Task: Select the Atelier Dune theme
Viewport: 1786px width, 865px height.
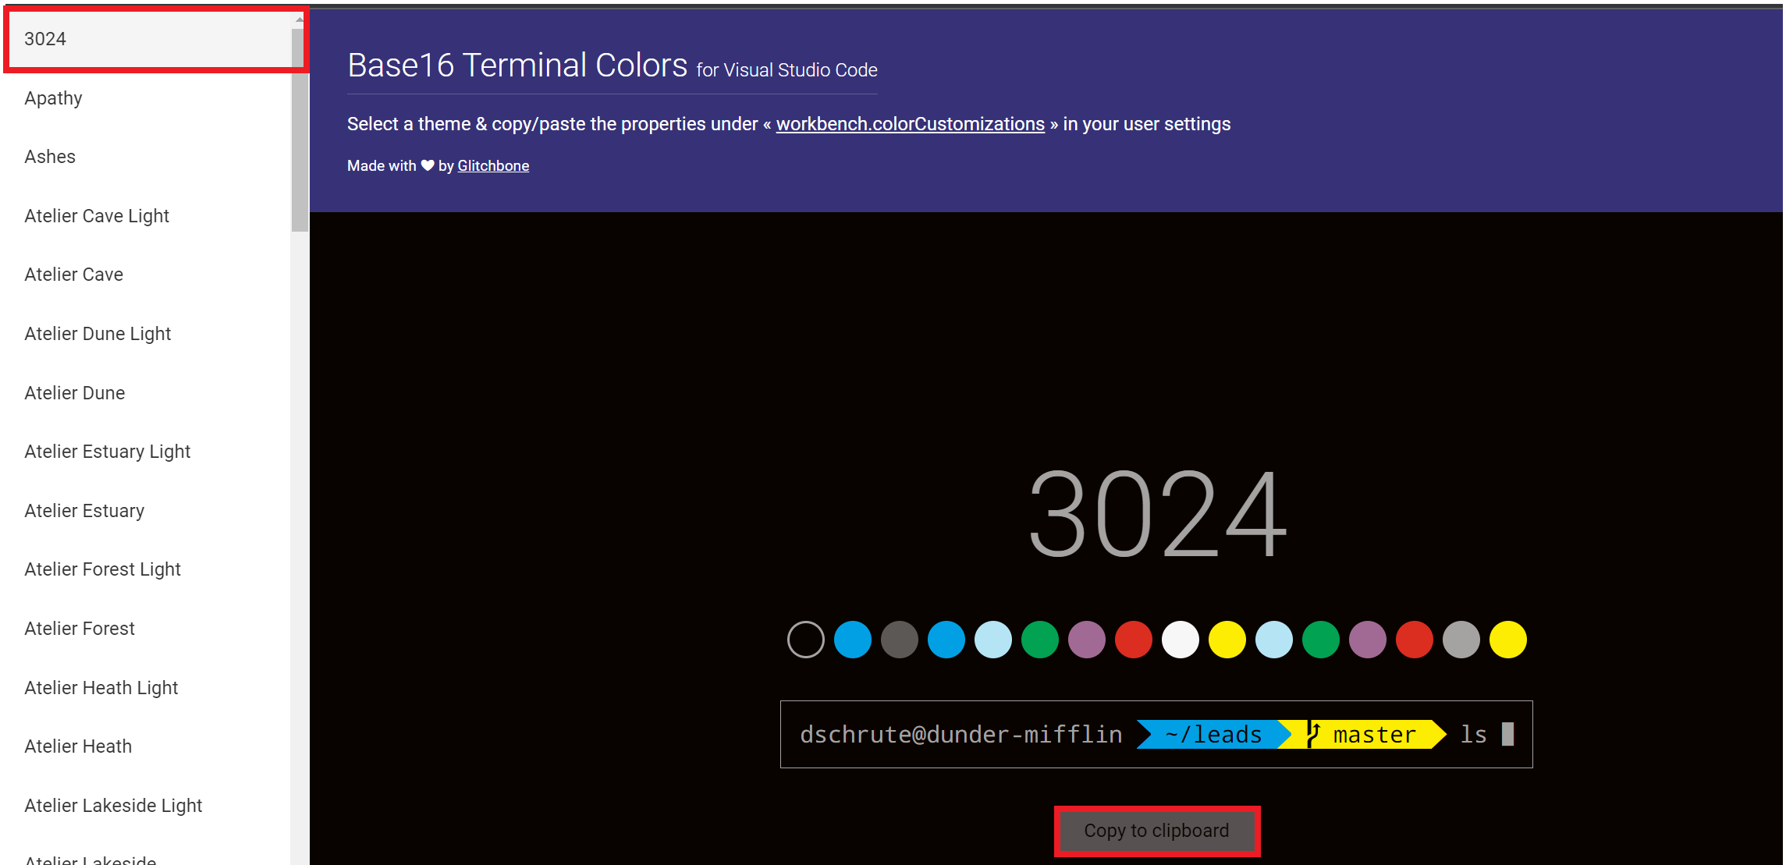Action: click(x=75, y=393)
